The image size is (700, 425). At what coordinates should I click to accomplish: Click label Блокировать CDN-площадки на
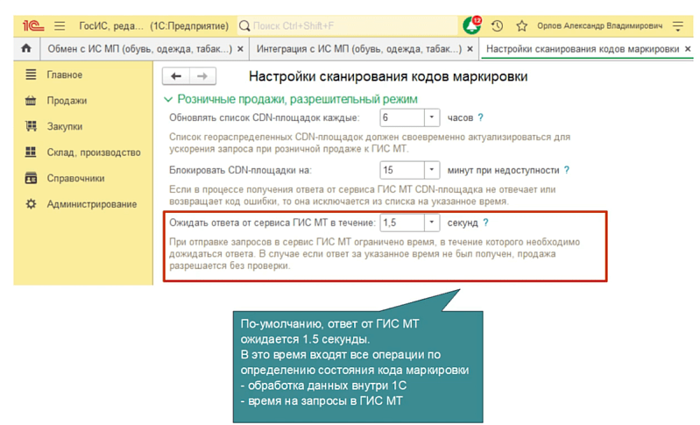(240, 170)
